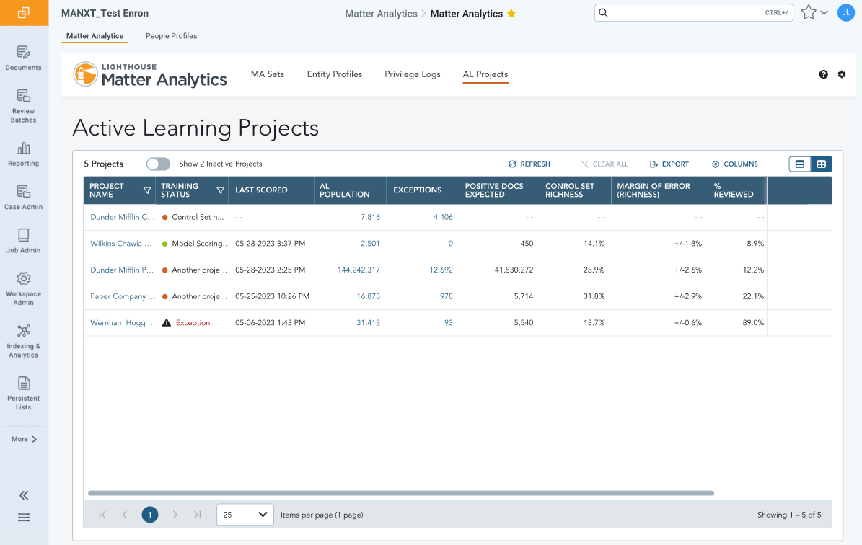Open Indexing & Analytics sidebar item

tap(23, 341)
